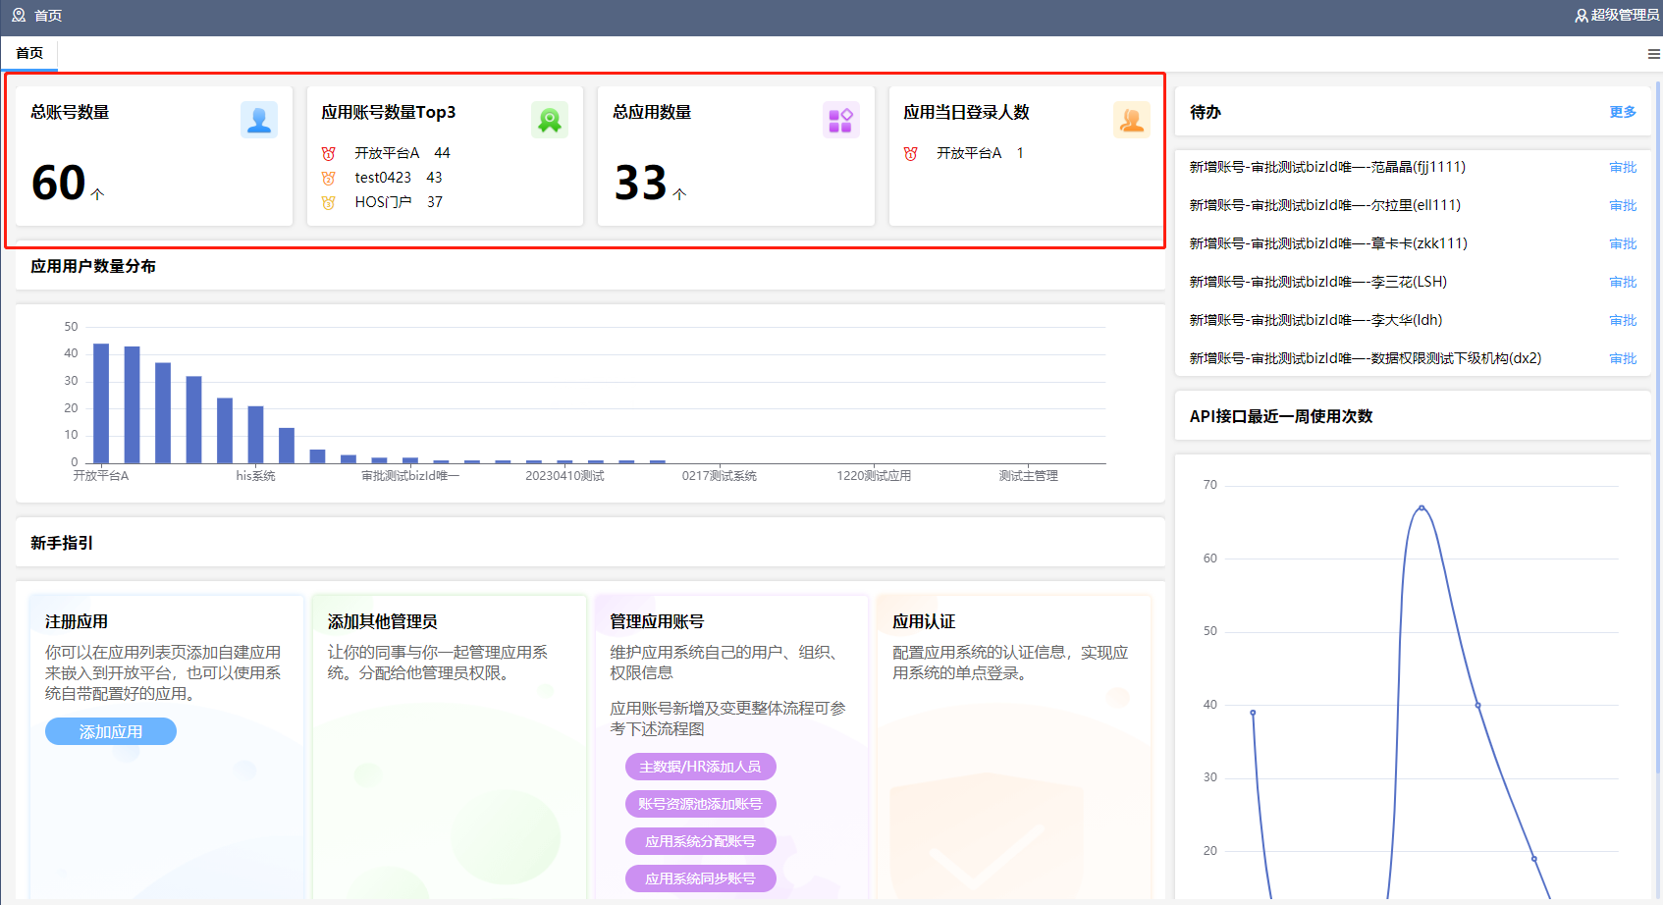This screenshot has width=1663, height=905.
Task: Click the 主数据/HR添加人员 button
Action: [x=700, y=767]
